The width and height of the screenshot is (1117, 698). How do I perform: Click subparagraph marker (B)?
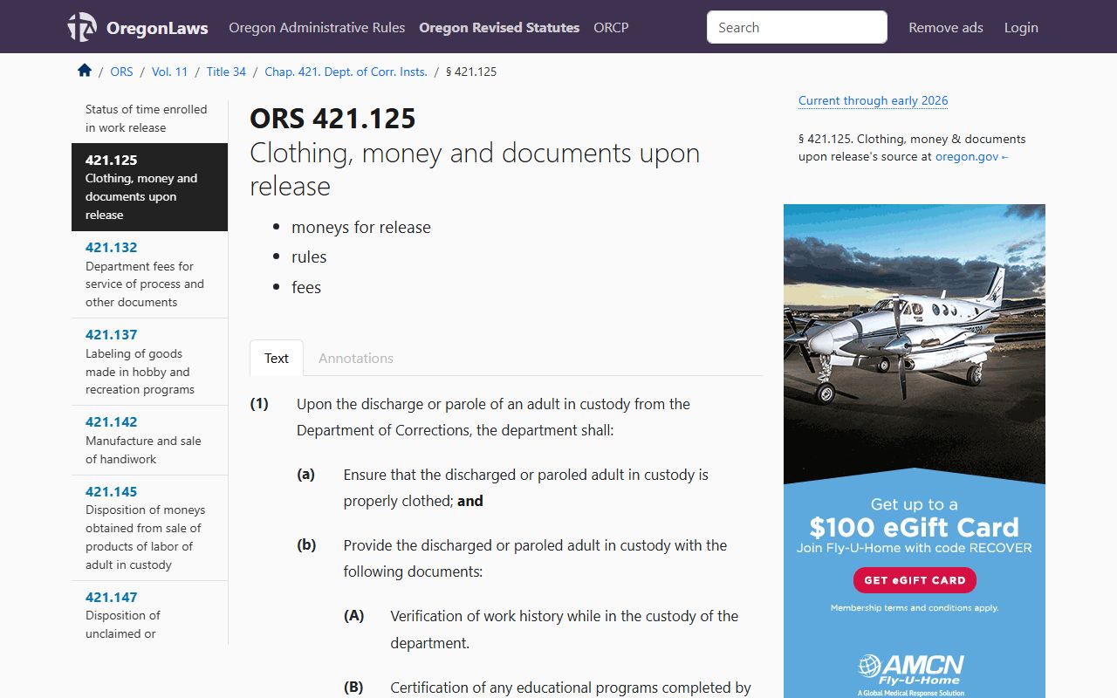353,688
